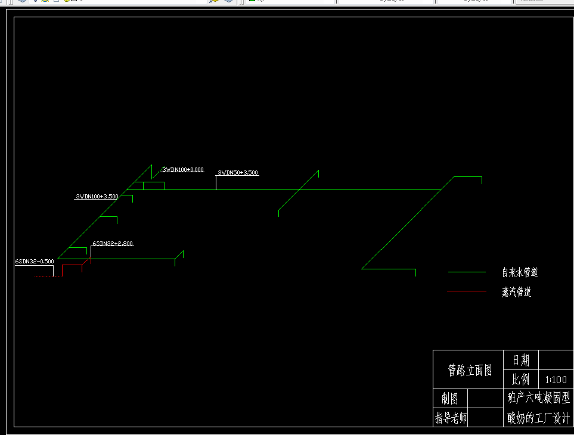574x435 pixels.
Task: Select the 6SDN32+2.800 pipe label
Action: point(113,243)
